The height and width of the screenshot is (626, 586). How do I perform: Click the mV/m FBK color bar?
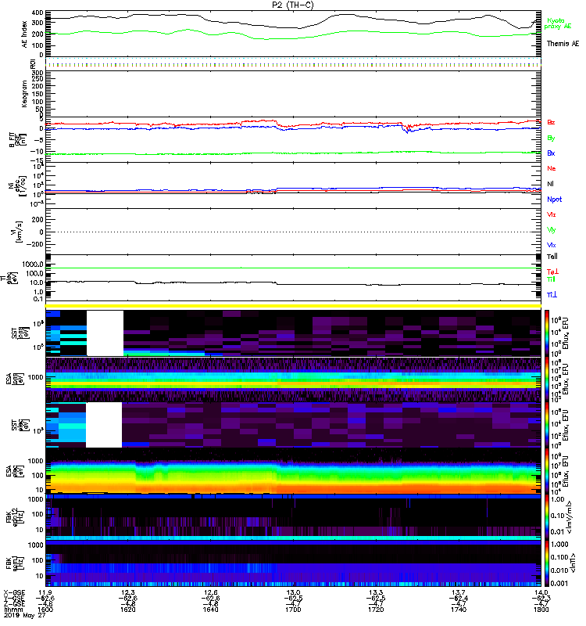[547, 517]
